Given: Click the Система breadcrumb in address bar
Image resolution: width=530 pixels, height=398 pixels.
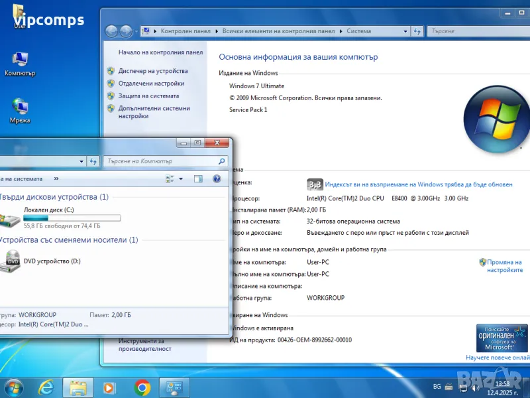Looking at the screenshot, I should (x=358, y=31).
